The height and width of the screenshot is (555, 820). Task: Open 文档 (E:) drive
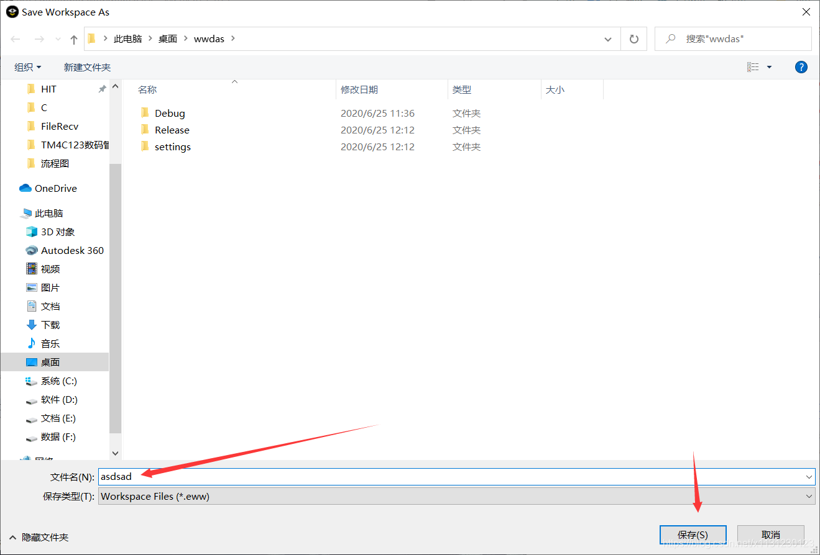coord(58,418)
